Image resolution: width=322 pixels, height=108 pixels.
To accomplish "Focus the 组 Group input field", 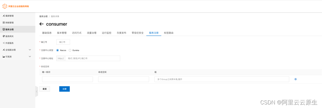I will [x=222, y=79].
